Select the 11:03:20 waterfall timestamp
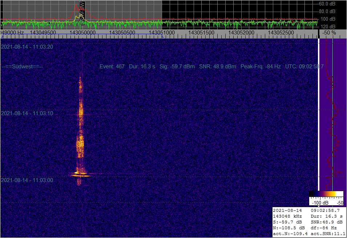The height and width of the screenshot is (238, 347). (x=27, y=47)
